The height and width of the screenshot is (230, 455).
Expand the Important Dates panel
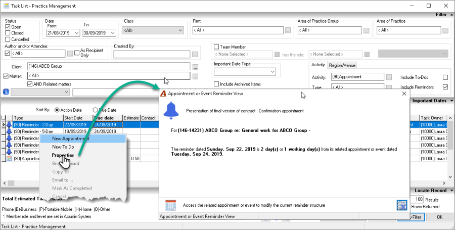(x=451, y=101)
